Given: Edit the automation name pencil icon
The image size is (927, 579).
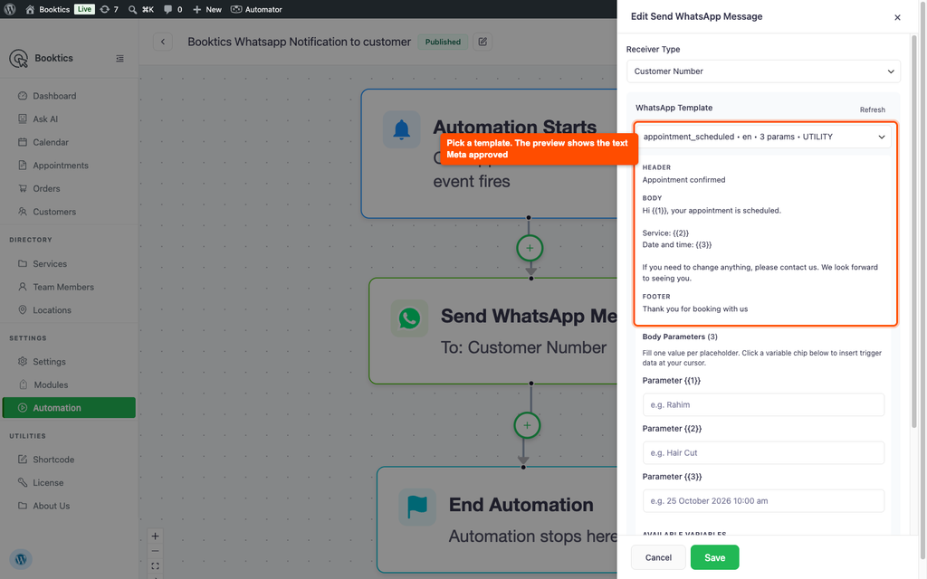Looking at the screenshot, I should [x=483, y=42].
